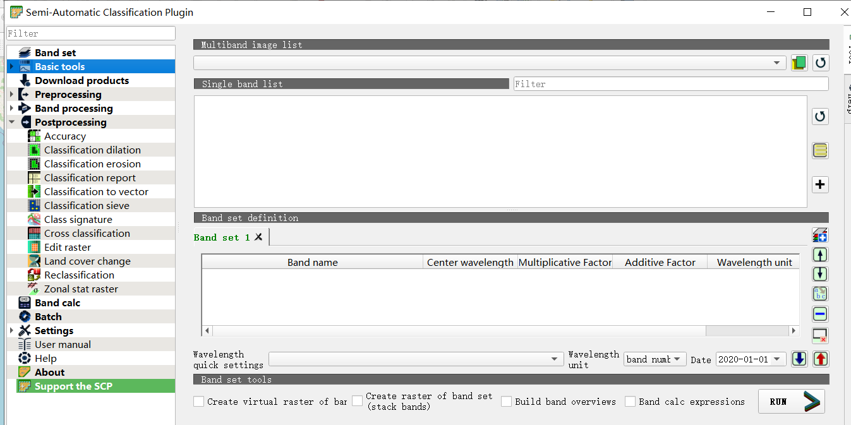Click the band table horizontal scrollbar
This screenshot has width=851, height=425.
click(x=459, y=331)
